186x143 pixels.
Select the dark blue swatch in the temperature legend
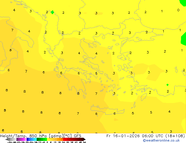pos(28,139)
